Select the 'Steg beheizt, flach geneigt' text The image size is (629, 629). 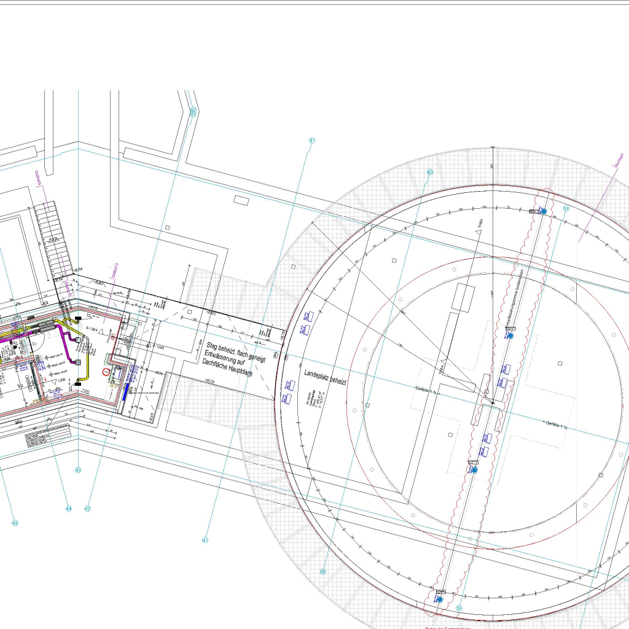click(x=236, y=352)
